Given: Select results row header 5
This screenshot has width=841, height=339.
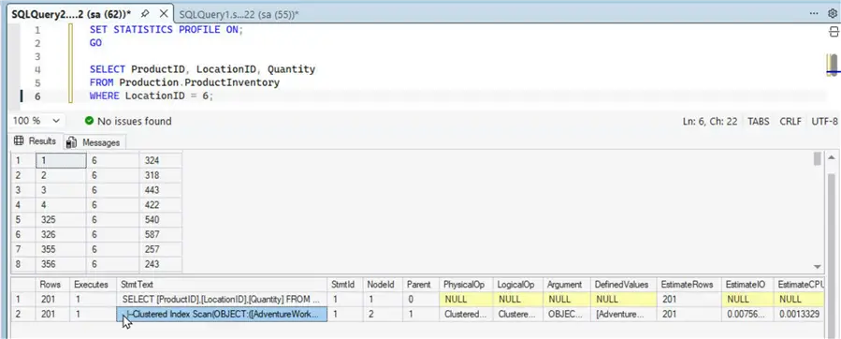Looking at the screenshot, I should (x=23, y=220).
